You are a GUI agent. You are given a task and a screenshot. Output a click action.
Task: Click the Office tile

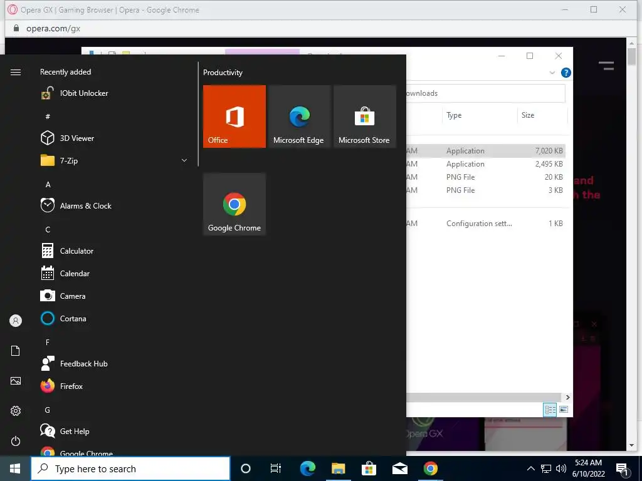click(234, 116)
